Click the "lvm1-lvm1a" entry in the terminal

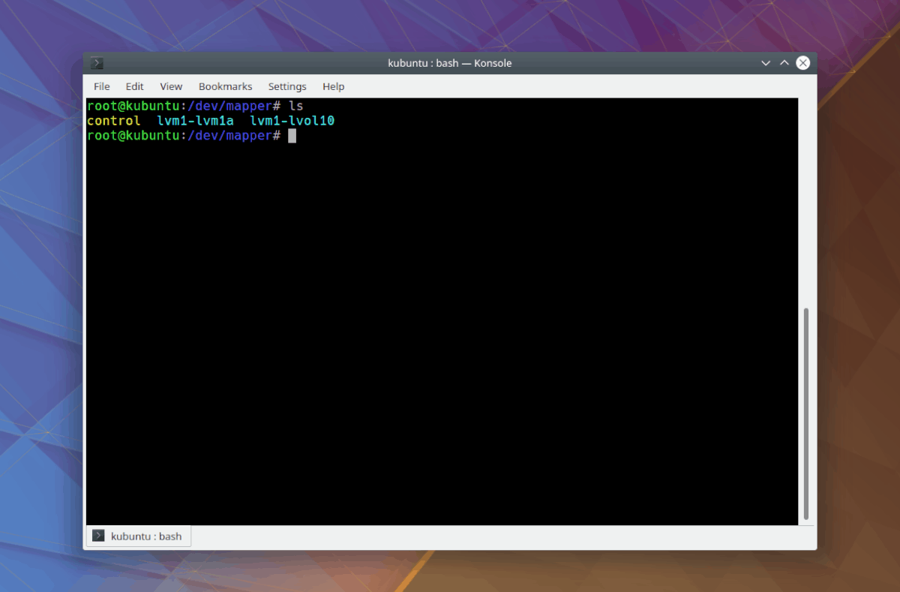click(x=195, y=121)
